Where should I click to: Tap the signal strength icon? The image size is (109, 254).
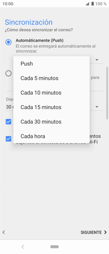(x=87, y=4)
